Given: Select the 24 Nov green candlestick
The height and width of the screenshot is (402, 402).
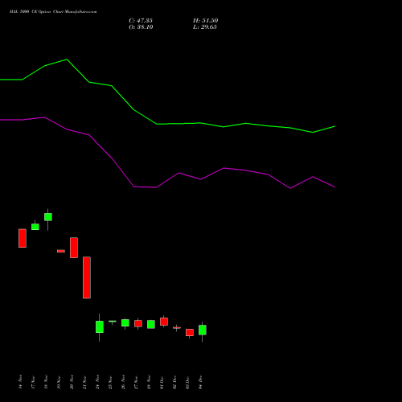Looking at the screenshot, I should (x=100, y=326).
